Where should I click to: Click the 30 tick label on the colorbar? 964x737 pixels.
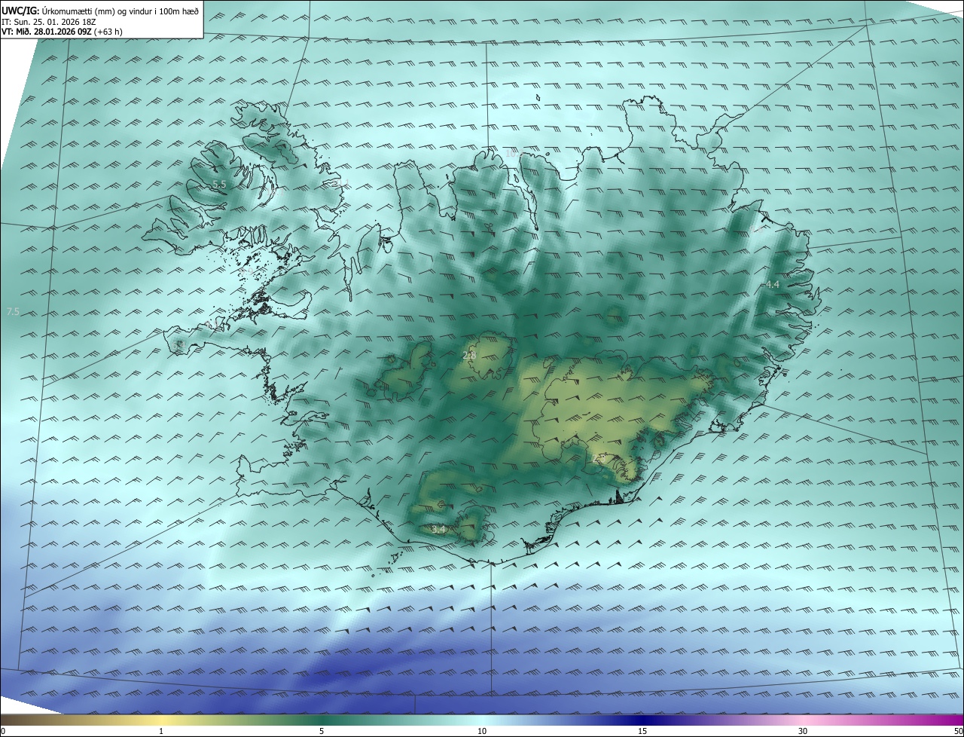point(803,731)
